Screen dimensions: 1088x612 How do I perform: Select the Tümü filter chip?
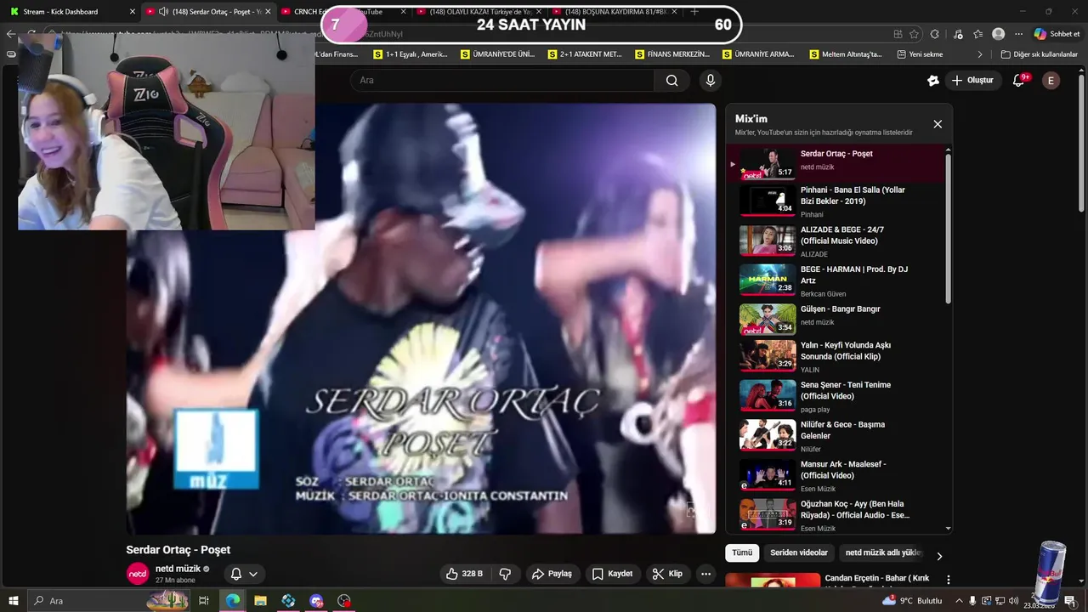742,552
